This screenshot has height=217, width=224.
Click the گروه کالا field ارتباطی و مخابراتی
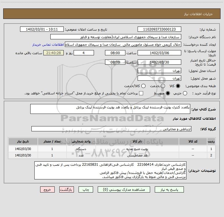tap(111, 129)
